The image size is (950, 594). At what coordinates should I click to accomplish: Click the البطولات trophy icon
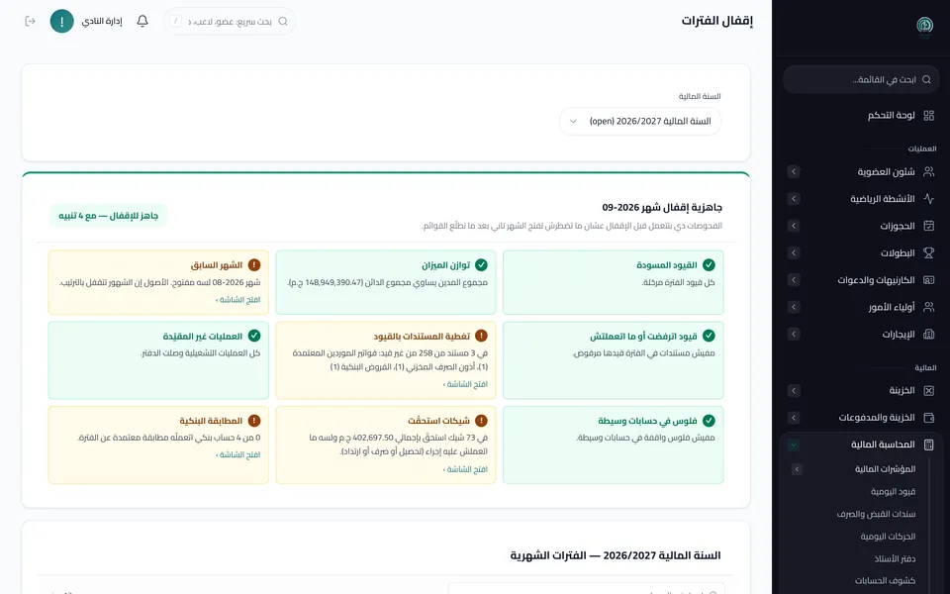(929, 252)
